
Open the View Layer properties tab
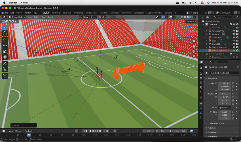pyautogui.click(x=201, y=83)
